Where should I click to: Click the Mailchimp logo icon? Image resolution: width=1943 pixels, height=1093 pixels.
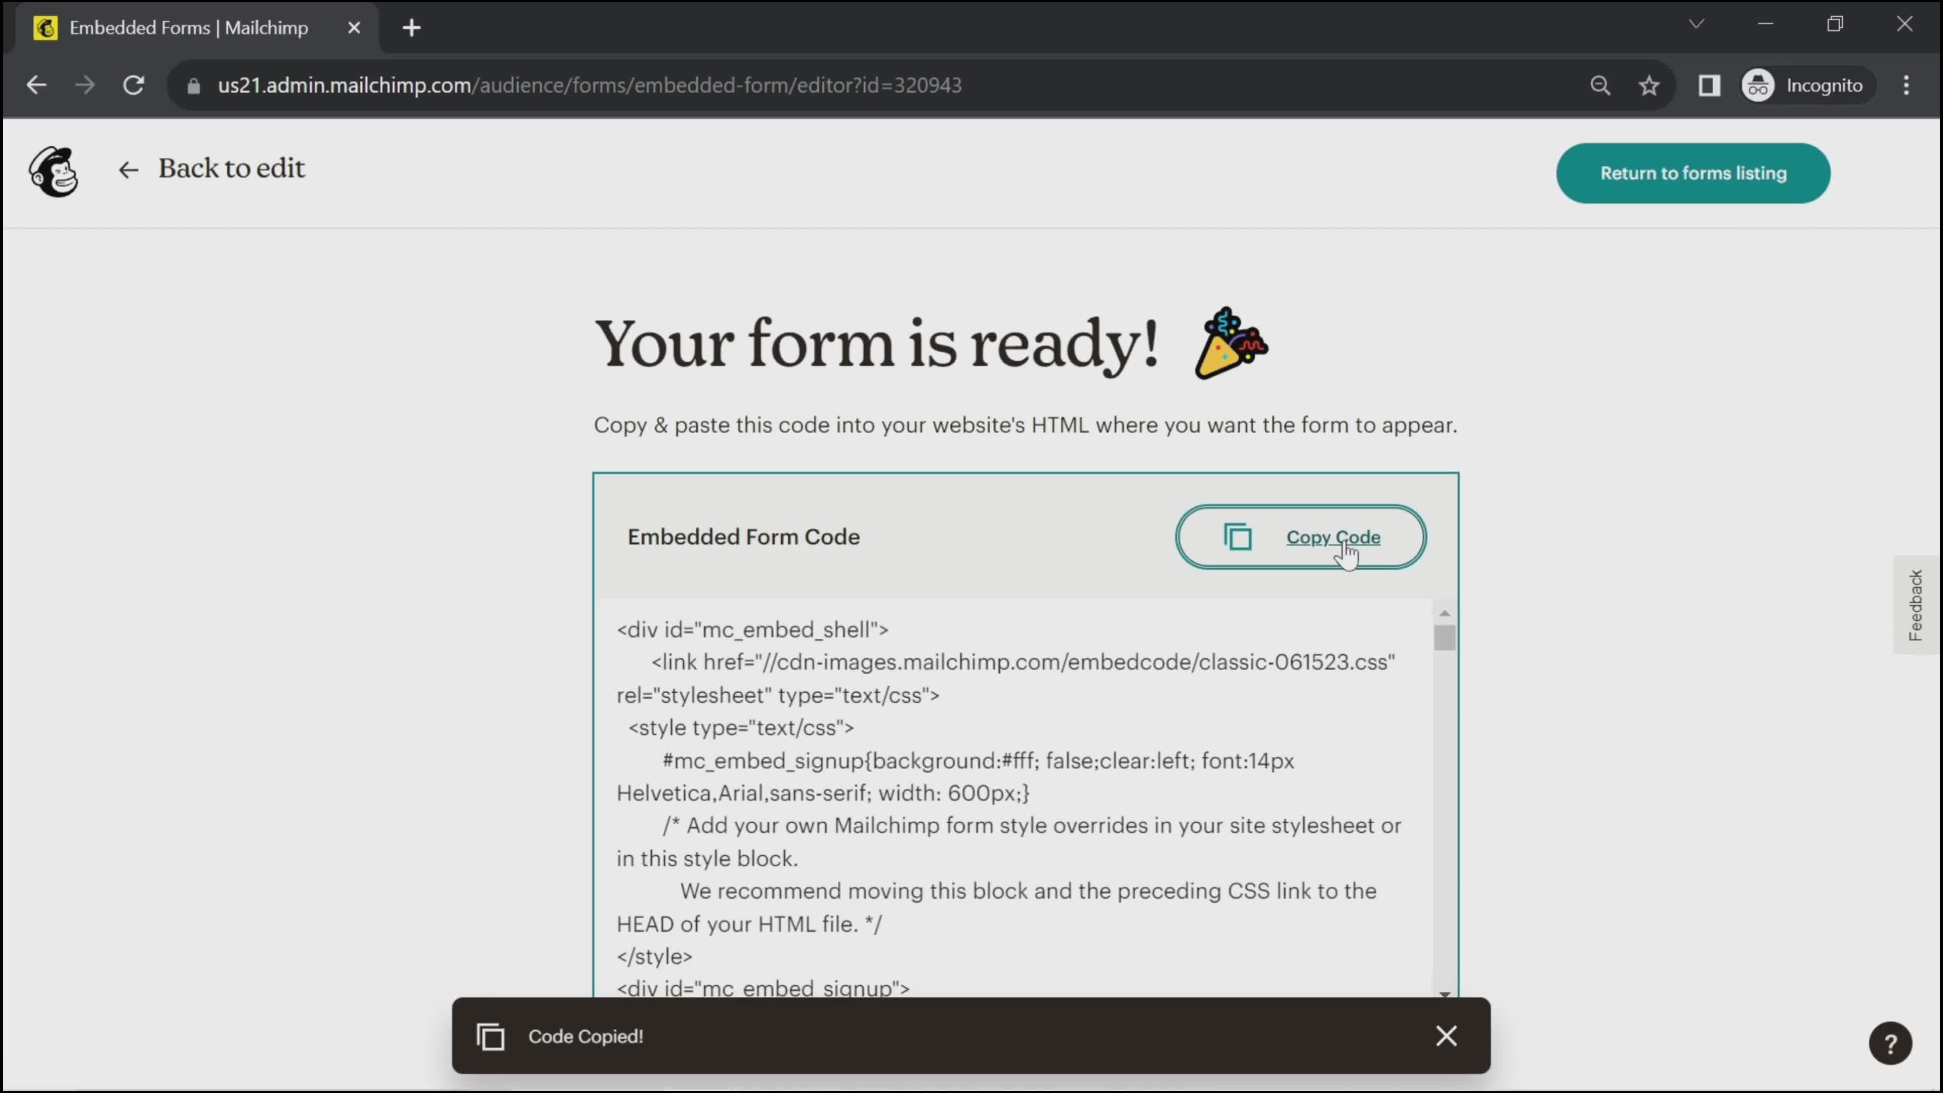52,174
